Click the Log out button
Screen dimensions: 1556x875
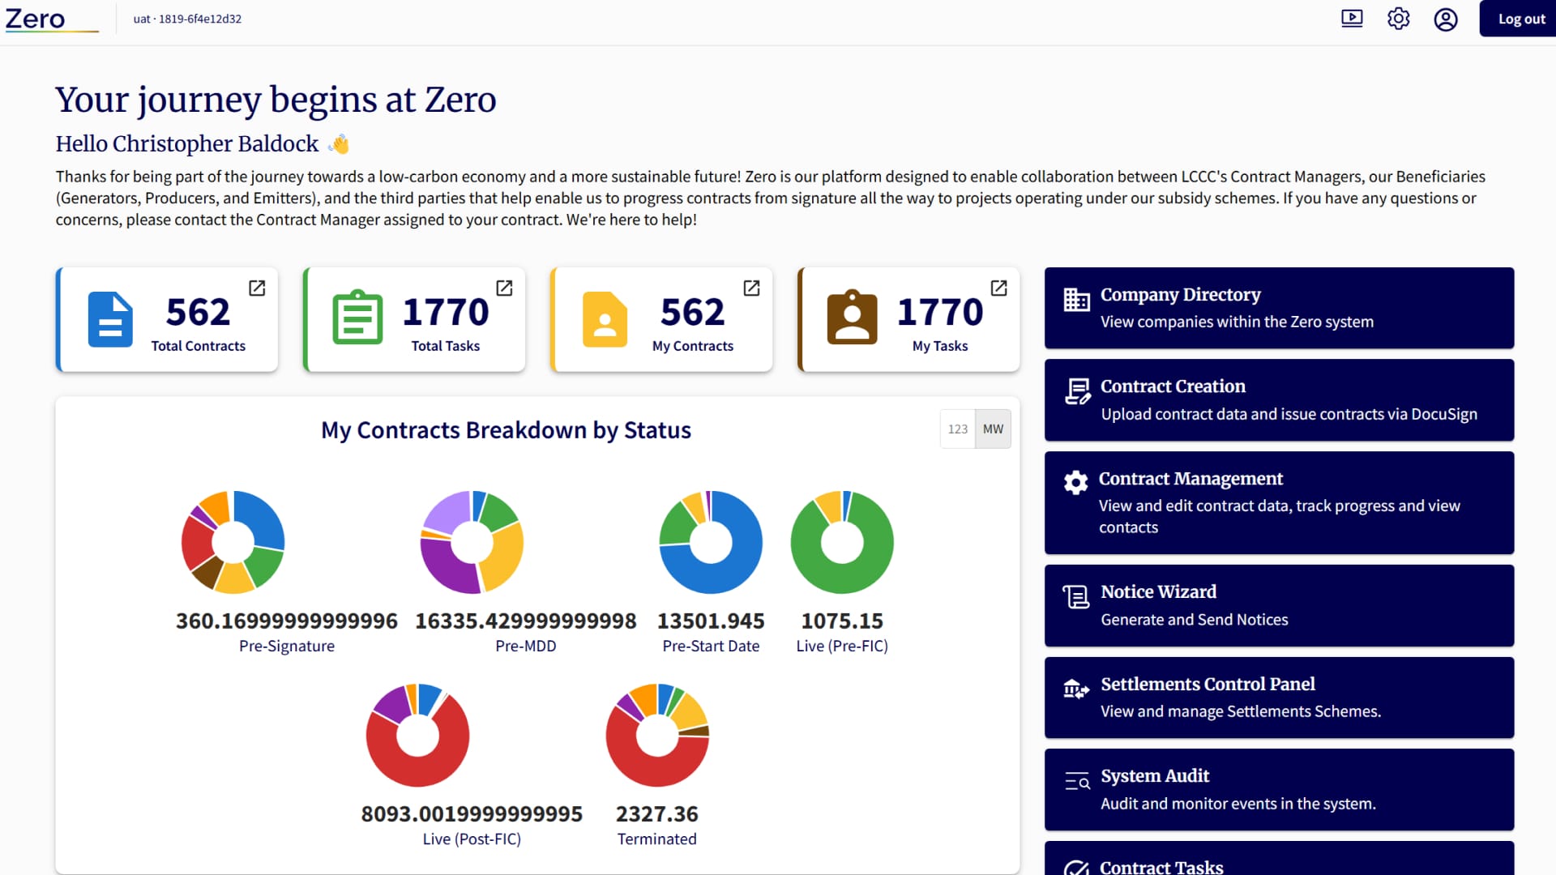coord(1520,19)
